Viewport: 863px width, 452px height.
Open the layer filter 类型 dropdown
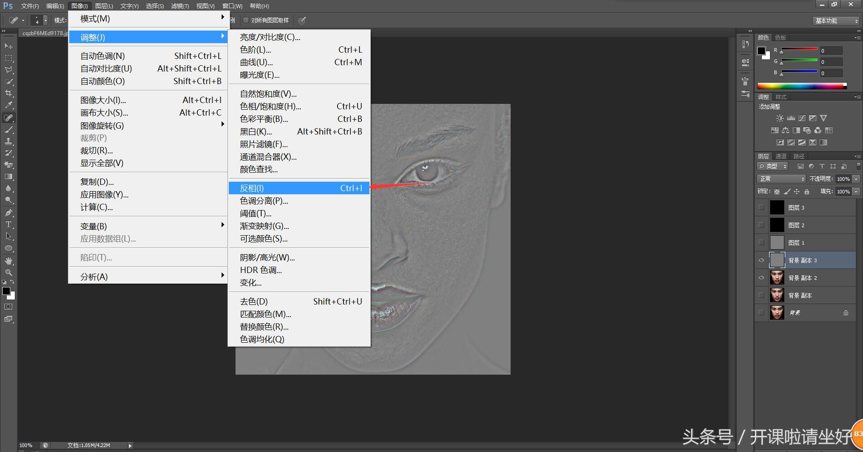[773, 166]
